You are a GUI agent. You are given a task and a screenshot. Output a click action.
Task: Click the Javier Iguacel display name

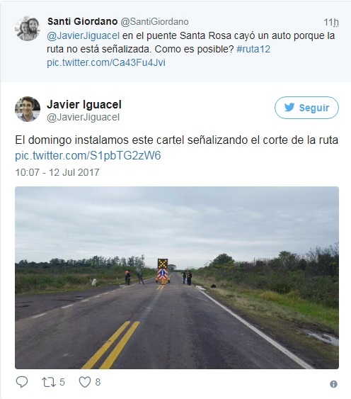84,104
